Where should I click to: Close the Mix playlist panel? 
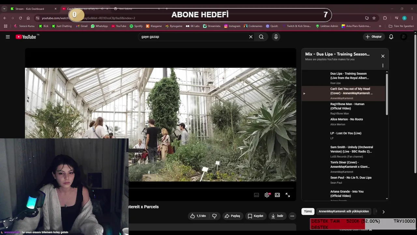383,56
